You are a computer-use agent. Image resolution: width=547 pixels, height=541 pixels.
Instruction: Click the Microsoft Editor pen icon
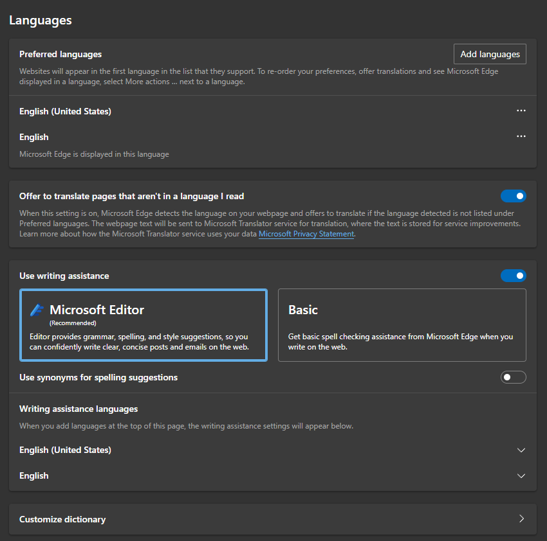(37, 310)
